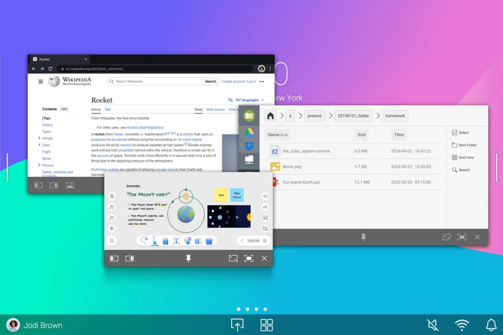503x335 pixels.
Task: Snap whiteboard window to right half
Action: [x=130, y=258]
